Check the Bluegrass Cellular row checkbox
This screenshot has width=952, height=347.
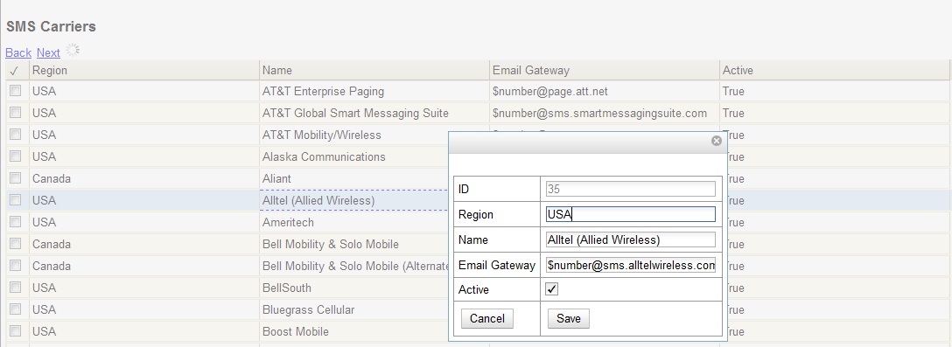15,309
